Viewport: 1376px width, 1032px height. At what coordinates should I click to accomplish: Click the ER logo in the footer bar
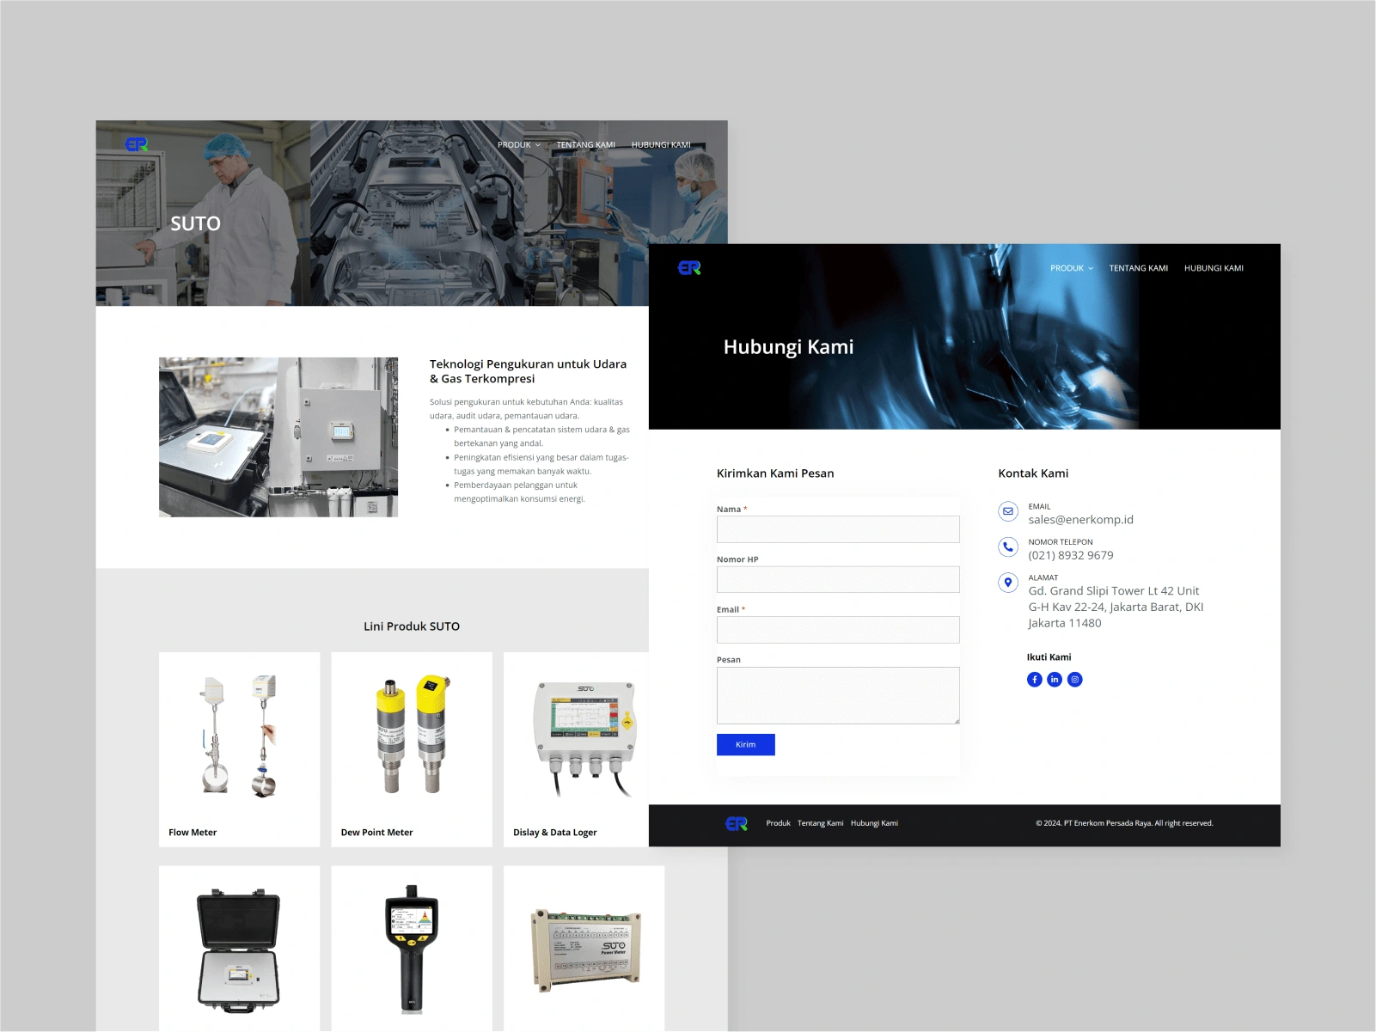735,823
